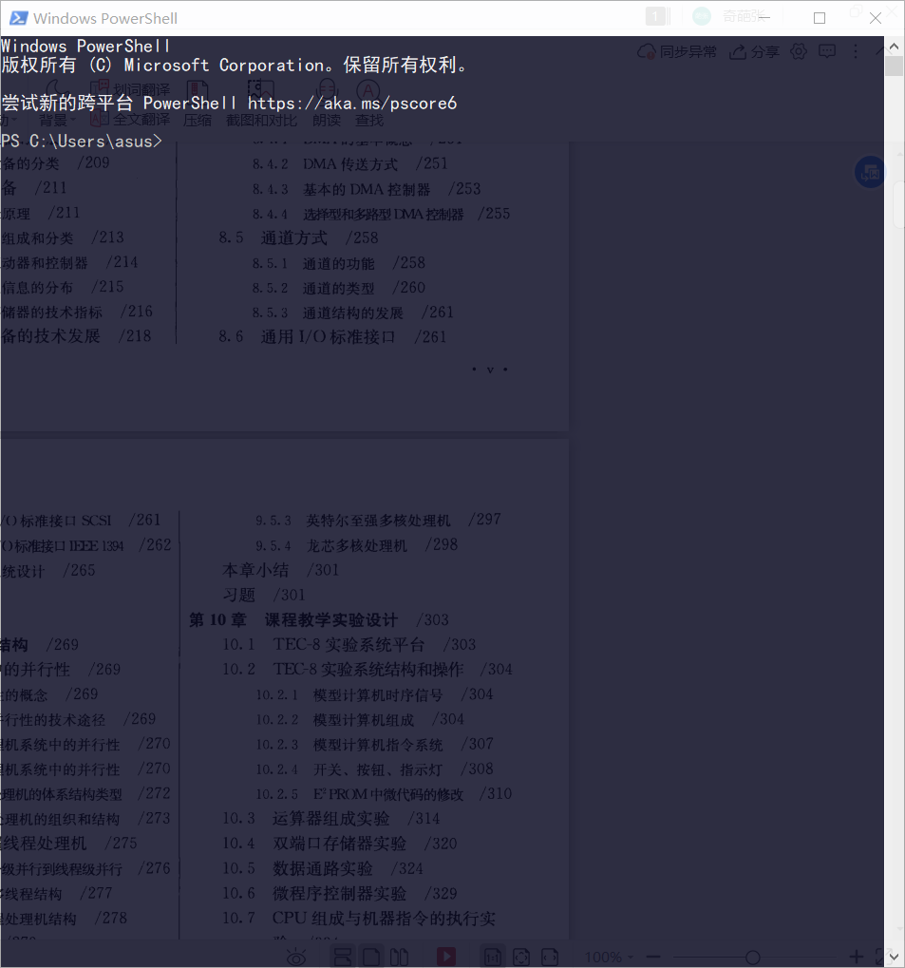Click TOC entry '8.5.2 通道的类型'
The width and height of the screenshot is (905, 968).
tap(338, 288)
